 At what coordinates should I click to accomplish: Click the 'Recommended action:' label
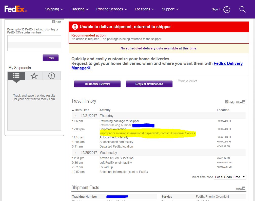coord(89,35)
